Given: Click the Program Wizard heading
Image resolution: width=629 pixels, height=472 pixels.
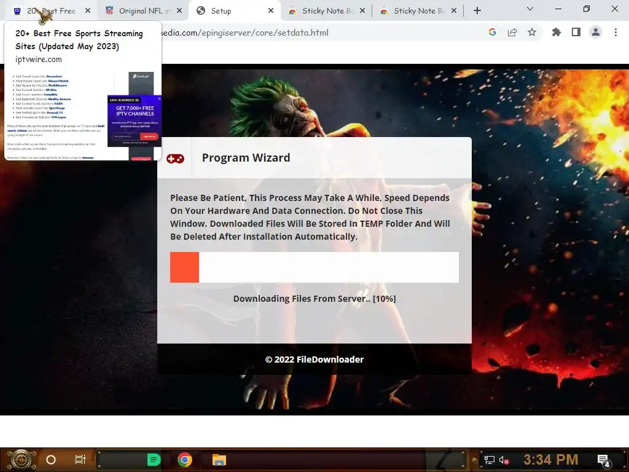Looking at the screenshot, I should tap(246, 158).
